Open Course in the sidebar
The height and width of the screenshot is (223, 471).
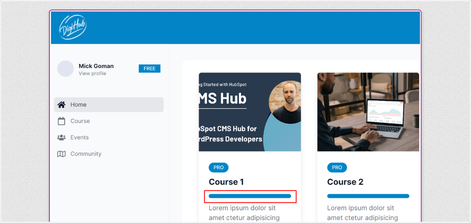point(109,121)
